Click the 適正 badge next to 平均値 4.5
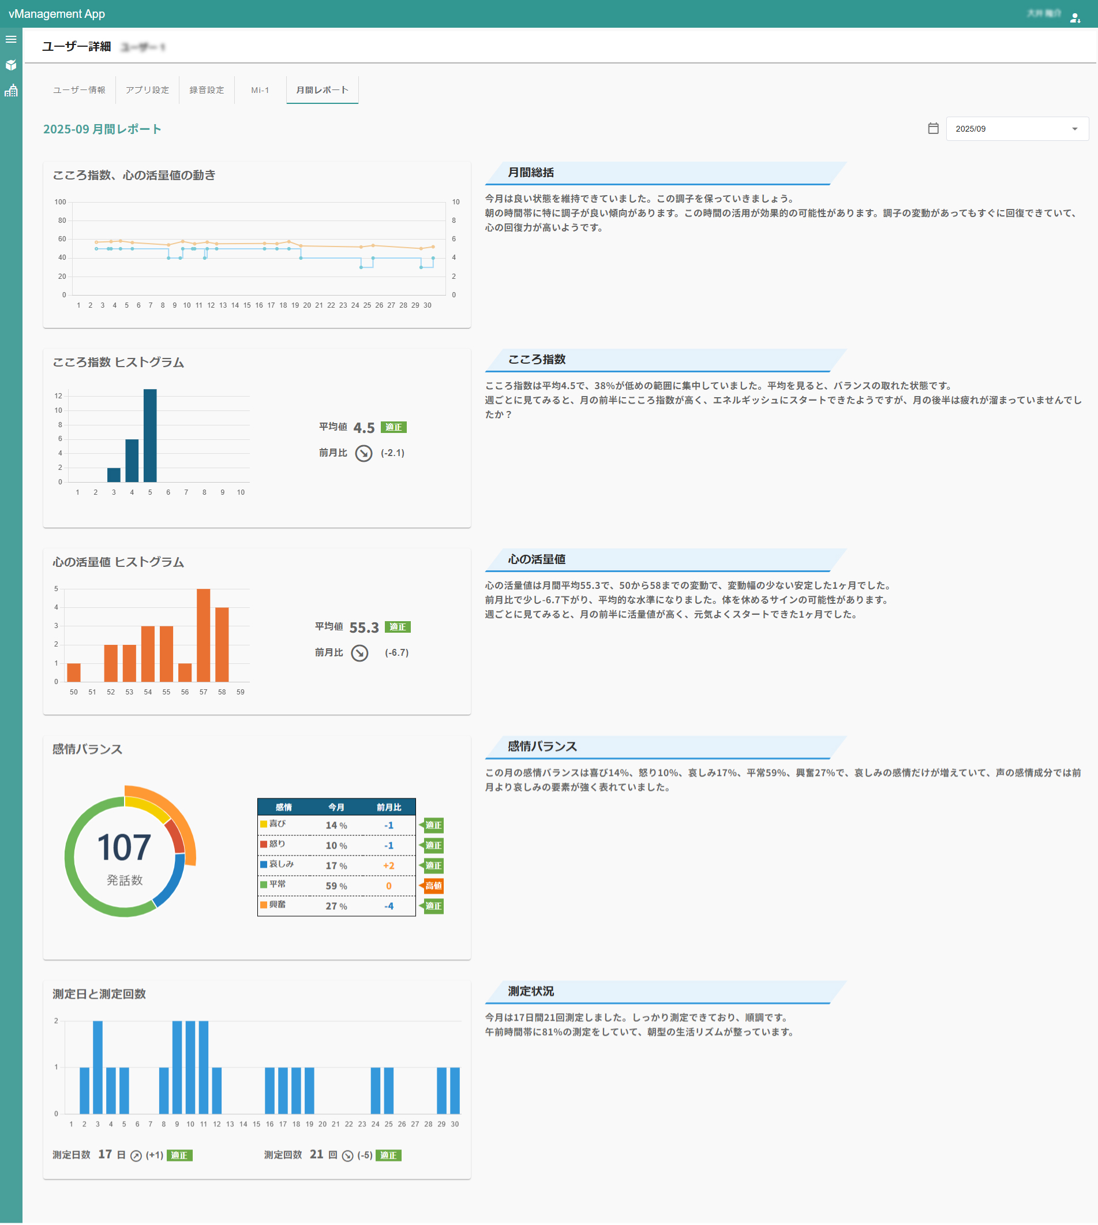Viewport: 1098px width, 1225px height. [395, 427]
